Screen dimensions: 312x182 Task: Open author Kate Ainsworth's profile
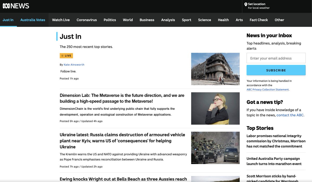[x=74, y=64]
